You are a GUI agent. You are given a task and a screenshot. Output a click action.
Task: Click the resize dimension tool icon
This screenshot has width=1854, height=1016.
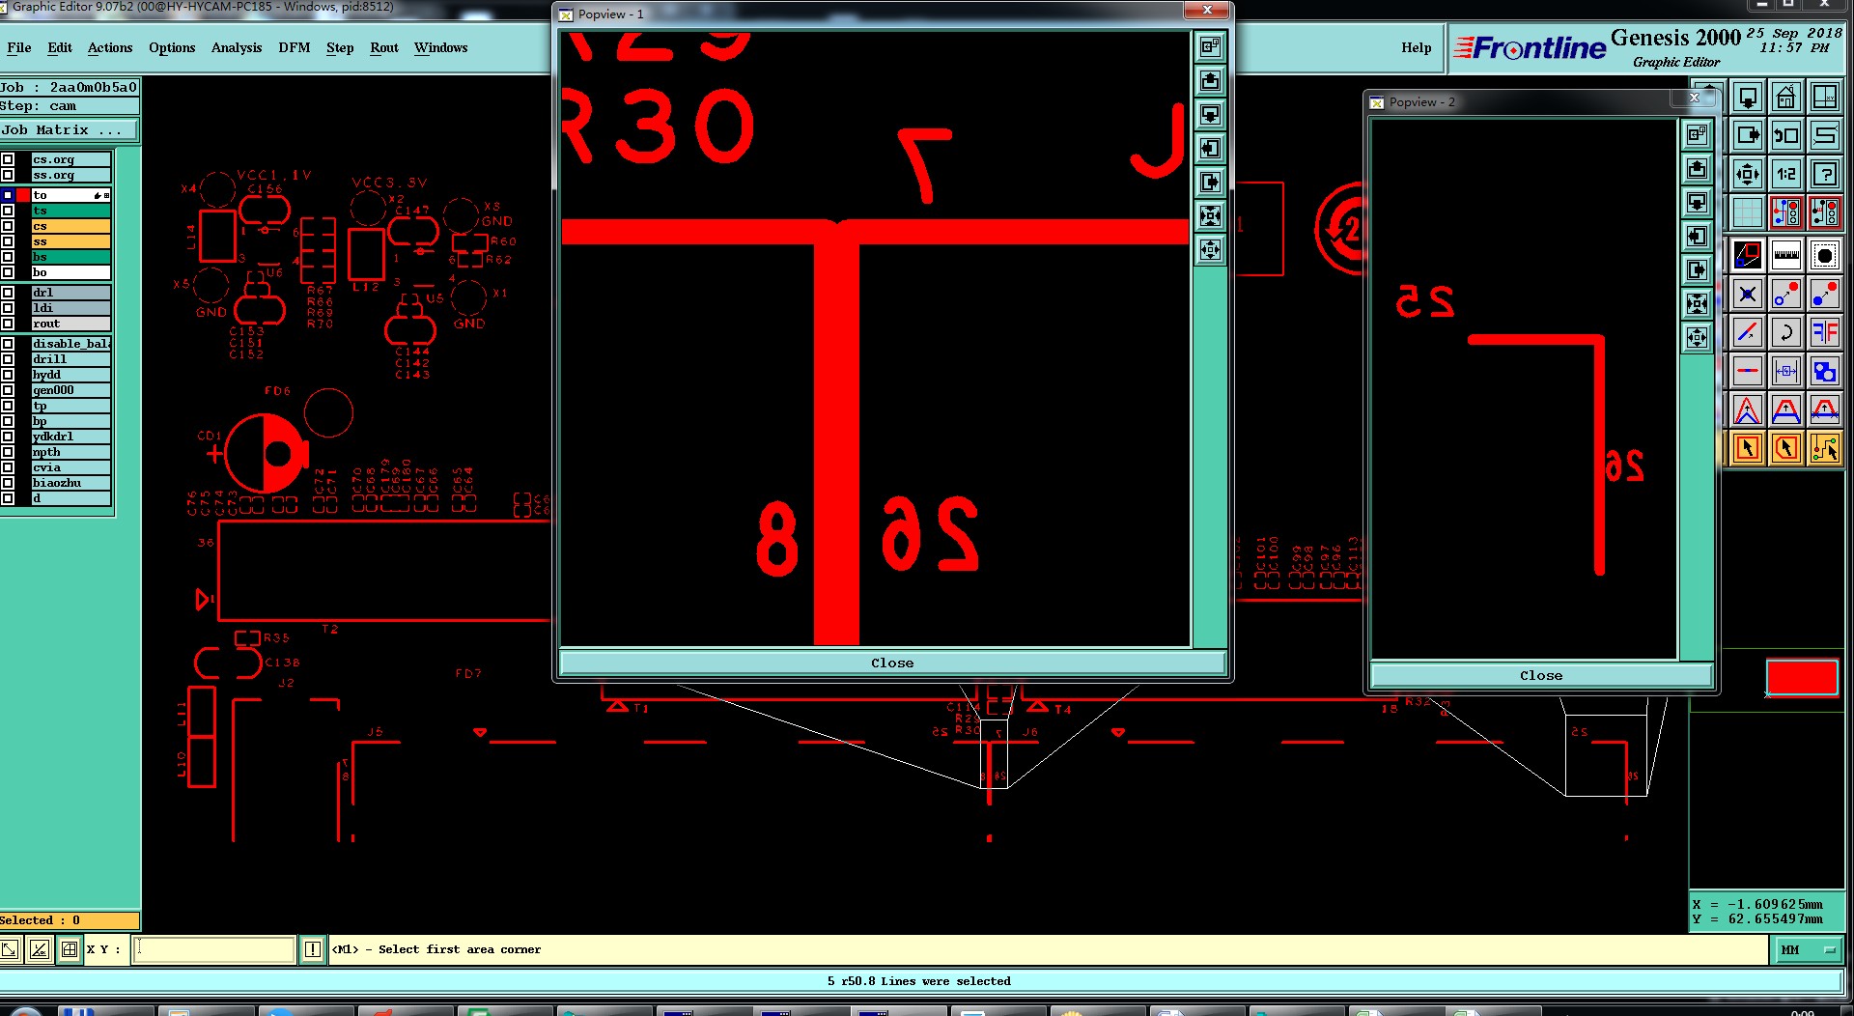tap(1785, 371)
